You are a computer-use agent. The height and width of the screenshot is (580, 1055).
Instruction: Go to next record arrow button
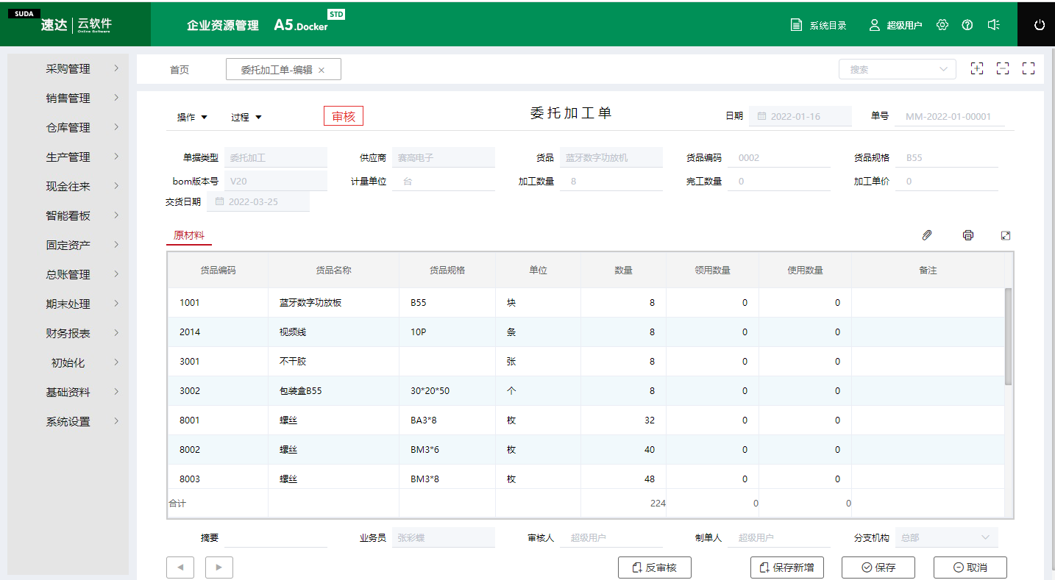219,568
